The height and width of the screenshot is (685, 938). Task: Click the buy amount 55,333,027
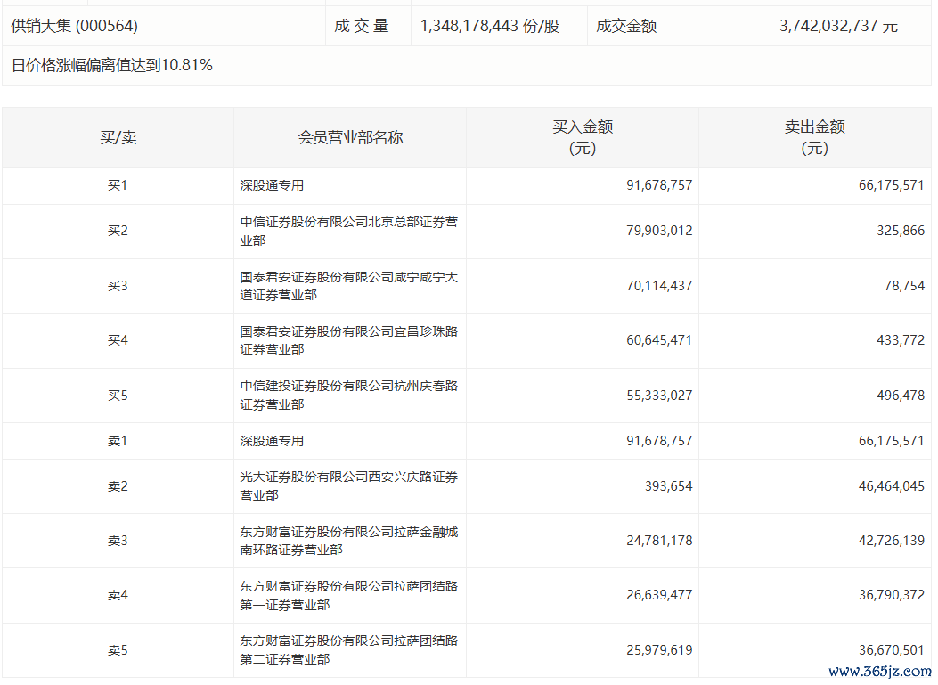pos(659,396)
